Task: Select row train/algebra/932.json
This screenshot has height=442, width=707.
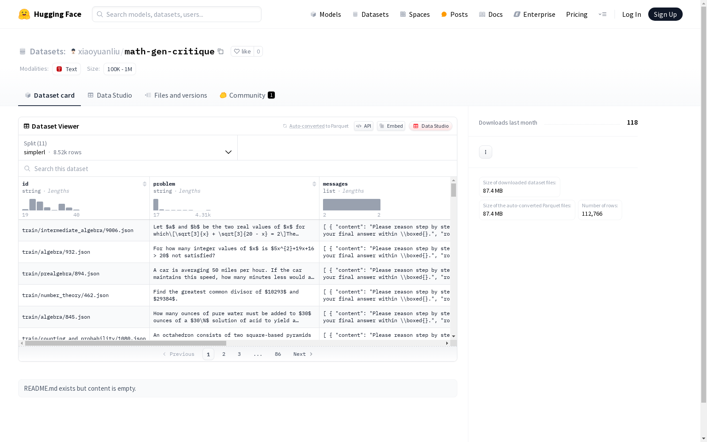Action: [x=234, y=252]
